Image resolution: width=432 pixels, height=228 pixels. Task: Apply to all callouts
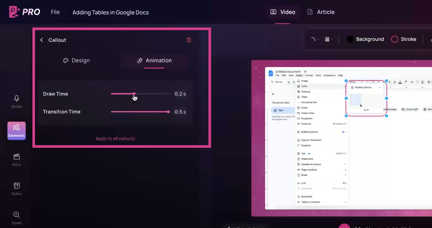pos(115,138)
